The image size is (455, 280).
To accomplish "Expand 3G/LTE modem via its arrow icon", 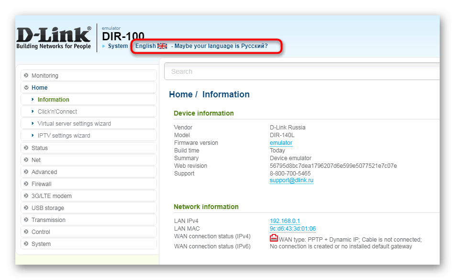I will click(26, 196).
